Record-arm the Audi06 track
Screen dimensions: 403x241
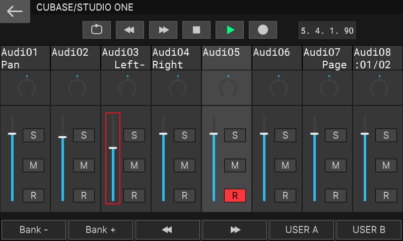(x=285, y=196)
